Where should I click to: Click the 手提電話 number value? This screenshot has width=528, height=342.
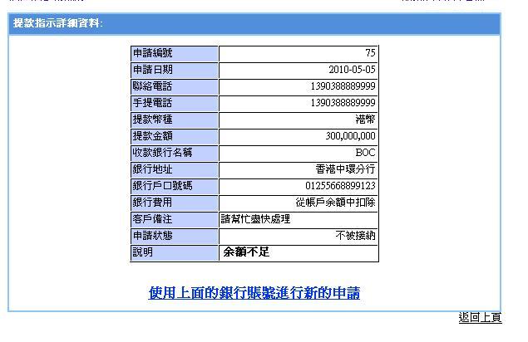(x=343, y=103)
